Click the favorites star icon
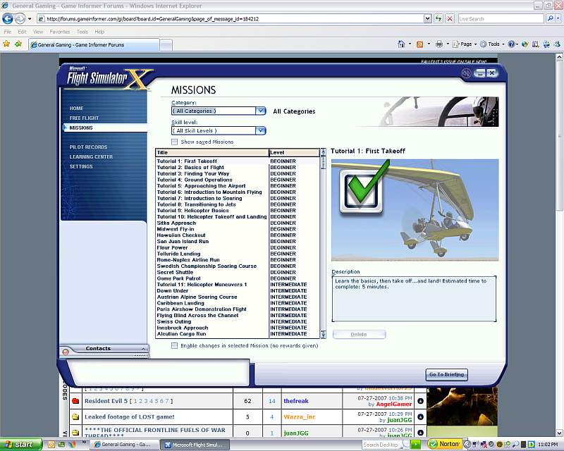This screenshot has height=451, width=564. 6,44
